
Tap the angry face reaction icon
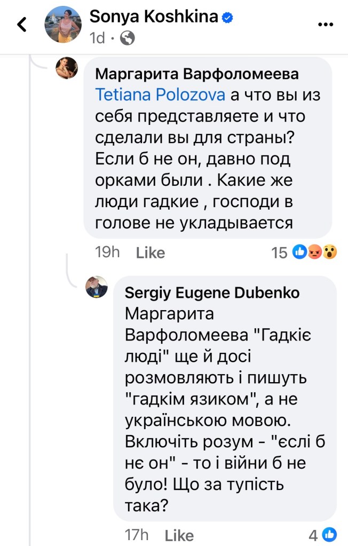tap(315, 252)
